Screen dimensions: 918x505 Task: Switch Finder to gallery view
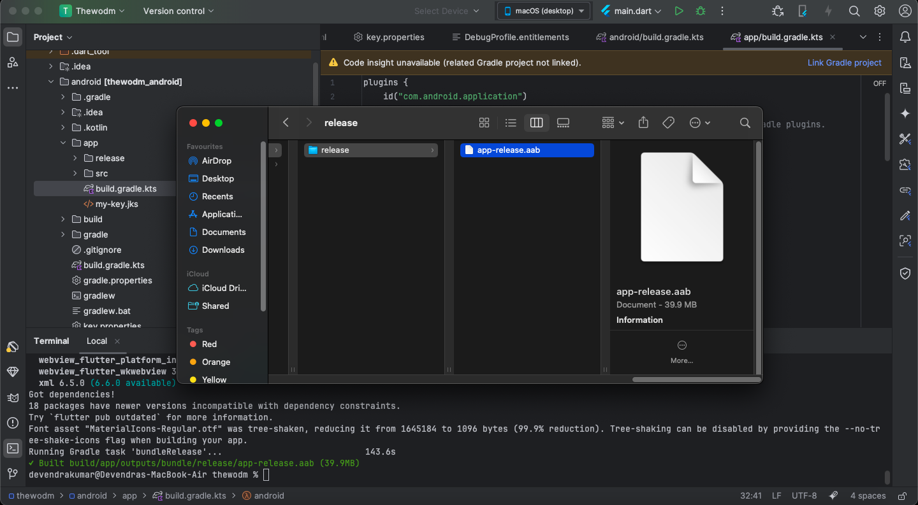click(563, 123)
